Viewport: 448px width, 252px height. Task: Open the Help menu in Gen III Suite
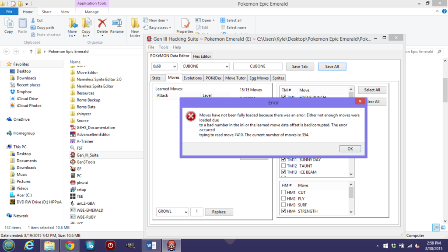[x=177, y=47]
